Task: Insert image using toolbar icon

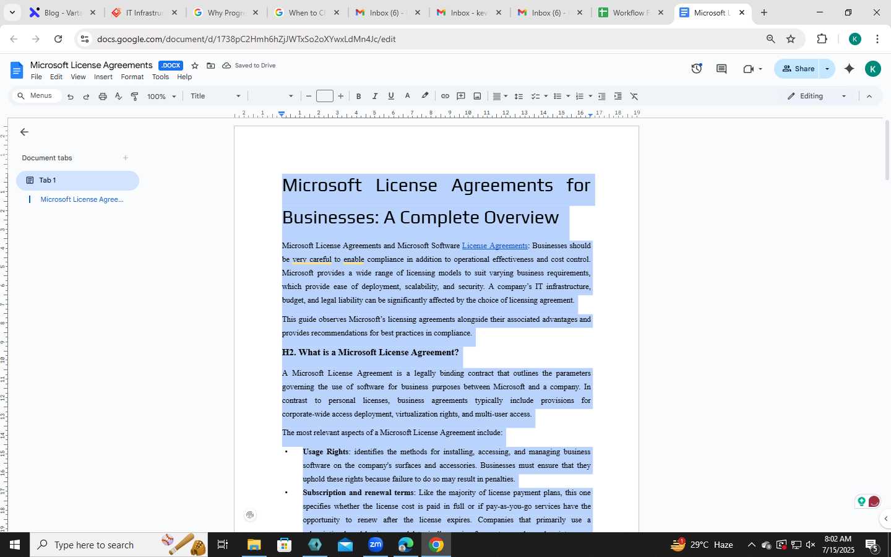Action: click(x=477, y=97)
